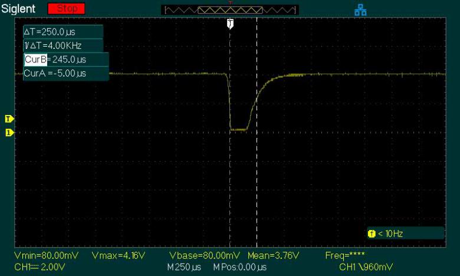The image size is (460, 276).
Task: Click the CurA = -5.00 µs readout
Action: (55, 73)
